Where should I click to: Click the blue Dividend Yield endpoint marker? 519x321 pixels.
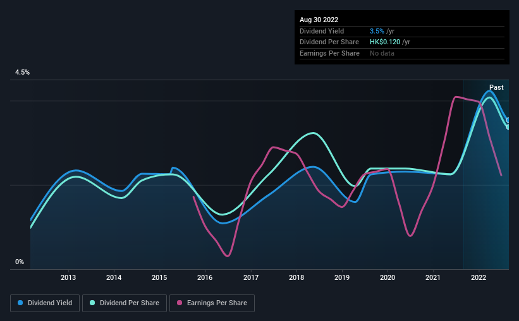tap(508, 120)
